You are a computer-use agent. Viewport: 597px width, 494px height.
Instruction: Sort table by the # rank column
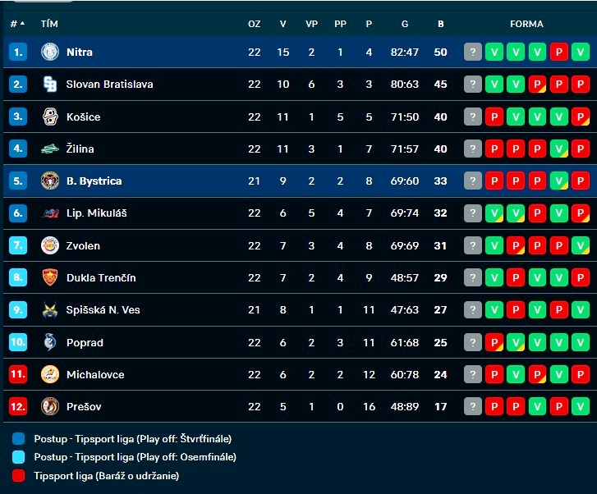pos(16,24)
